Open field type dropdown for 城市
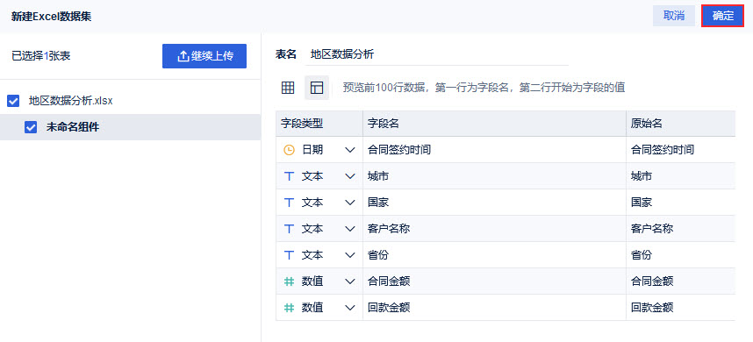Screen dimensions: 753x342 tap(349, 176)
